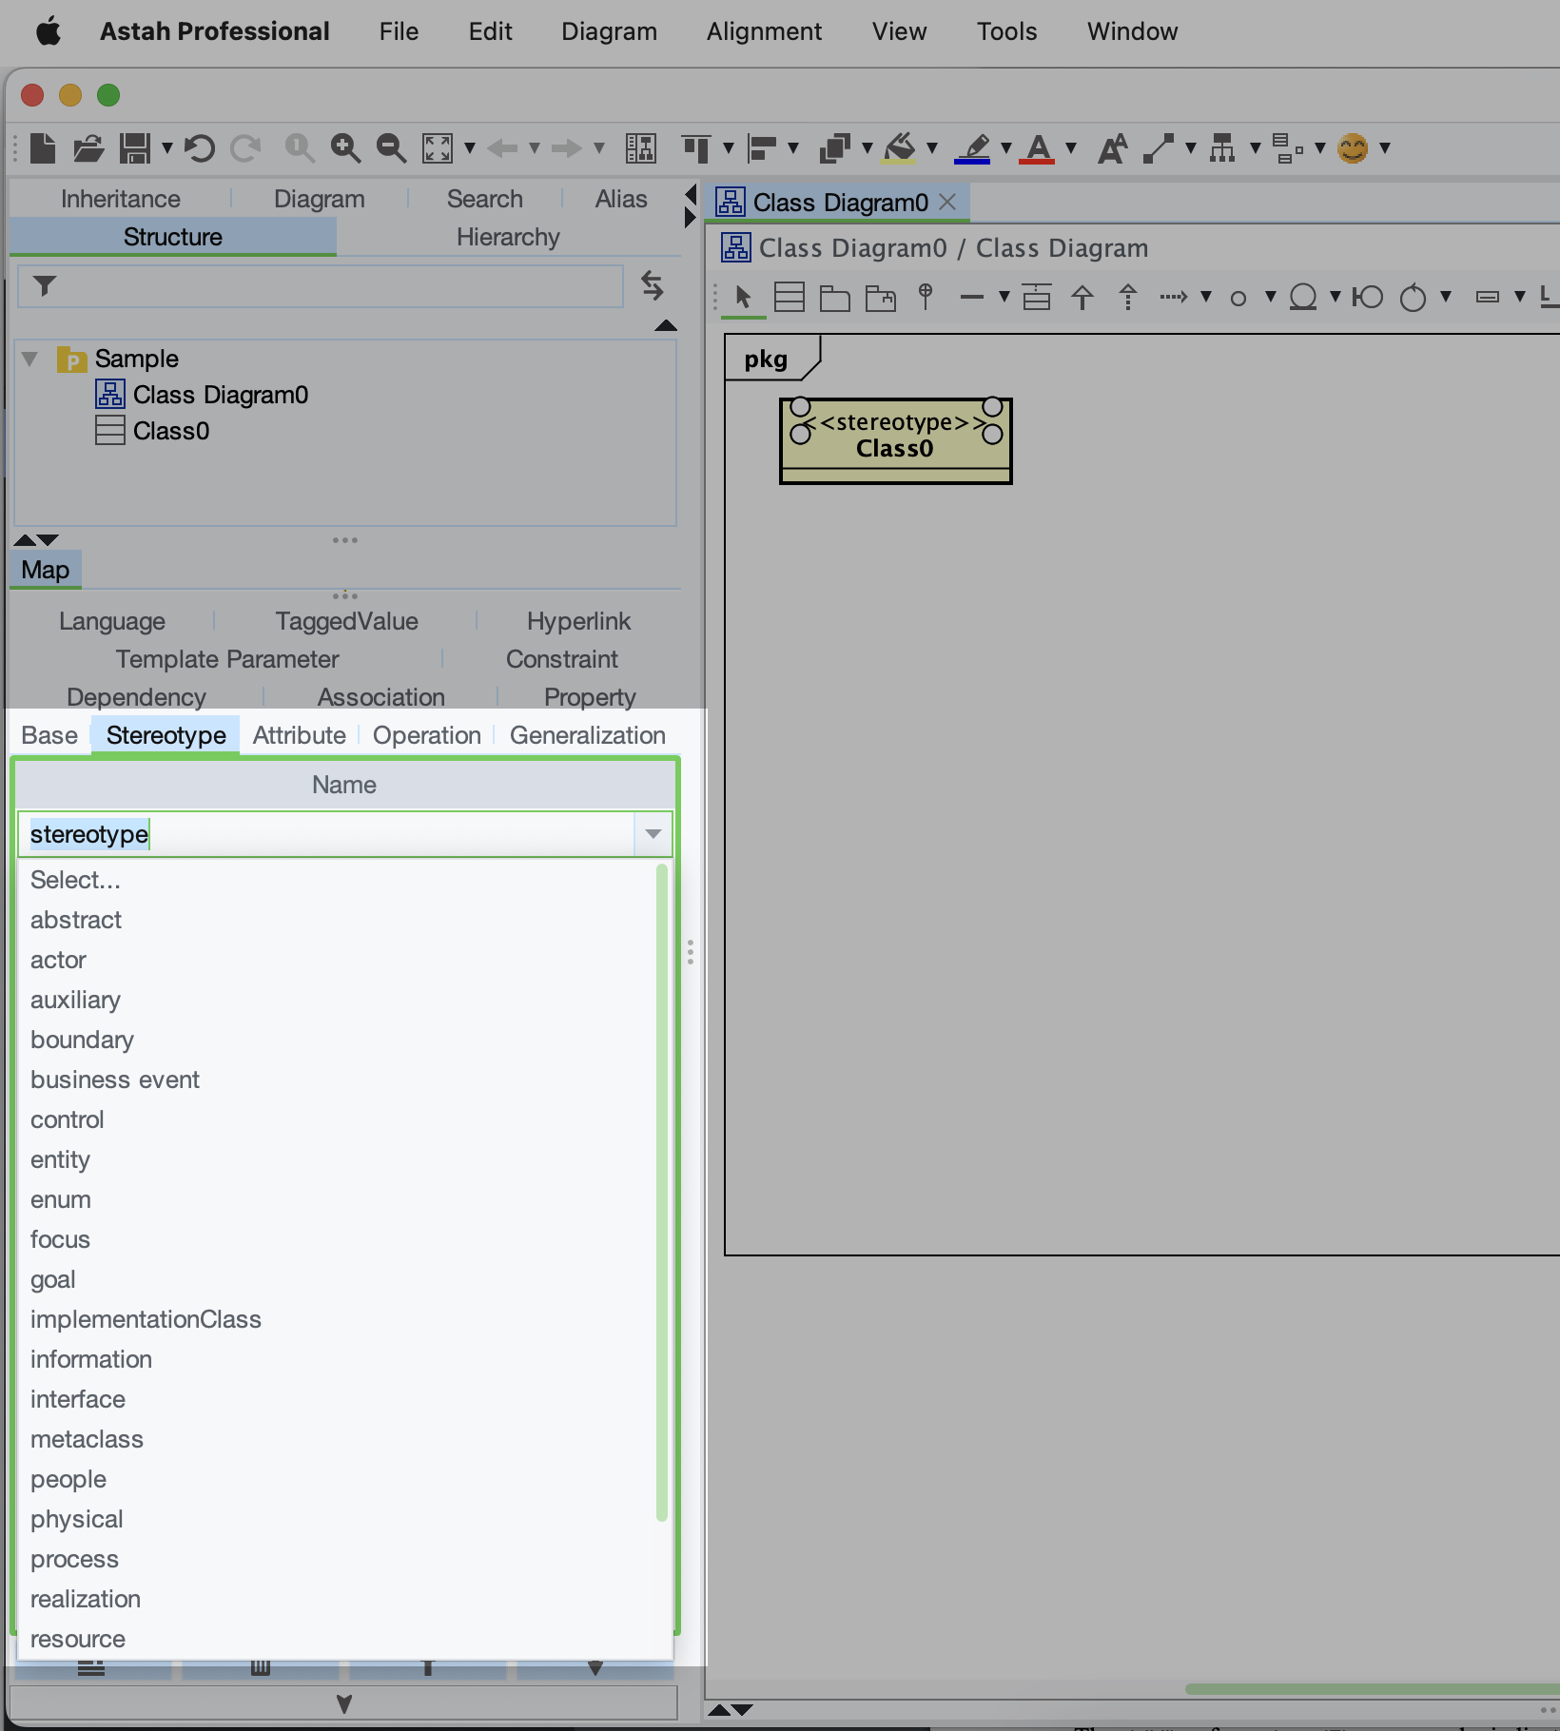Open the stereotype name dropdown arrow
Image resolution: width=1560 pixels, height=1731 pixels.
653,834
